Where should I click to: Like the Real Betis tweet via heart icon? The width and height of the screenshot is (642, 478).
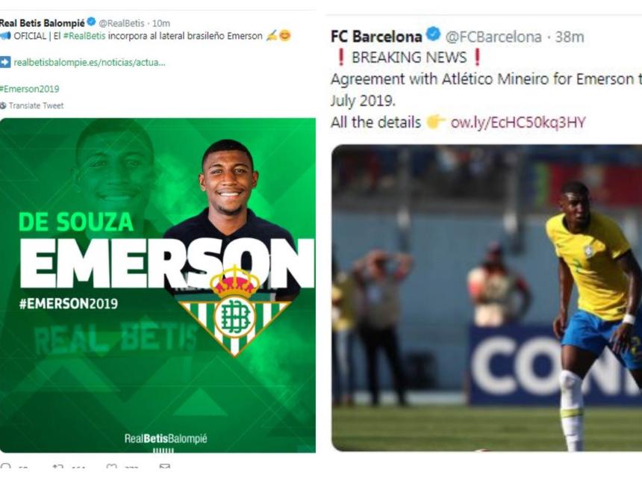(111, 466)
